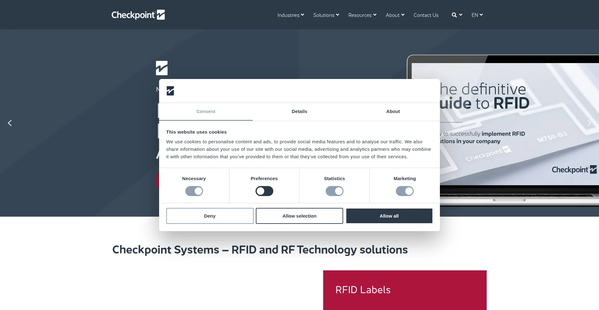Click the 'This website uses cookies' heading

click(x=196, y=132)
